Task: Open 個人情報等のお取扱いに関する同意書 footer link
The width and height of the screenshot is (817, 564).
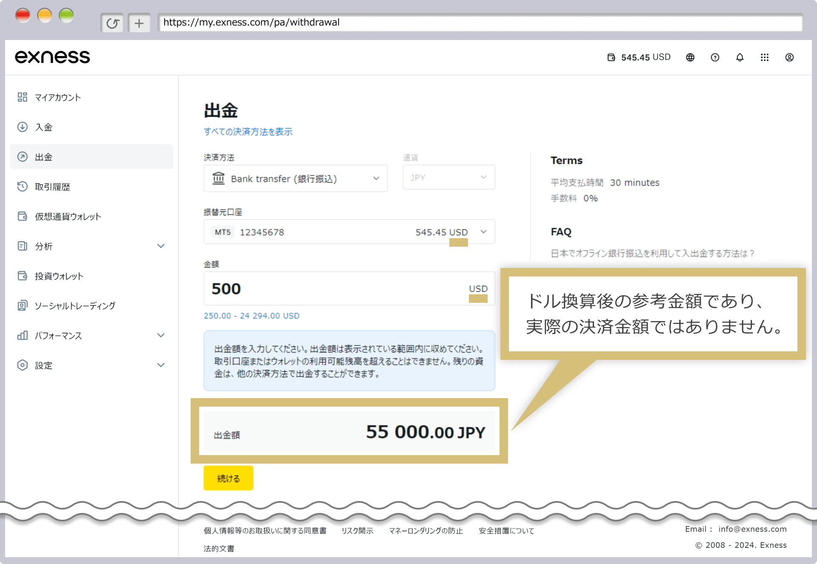Action: [x=265, y=531]
